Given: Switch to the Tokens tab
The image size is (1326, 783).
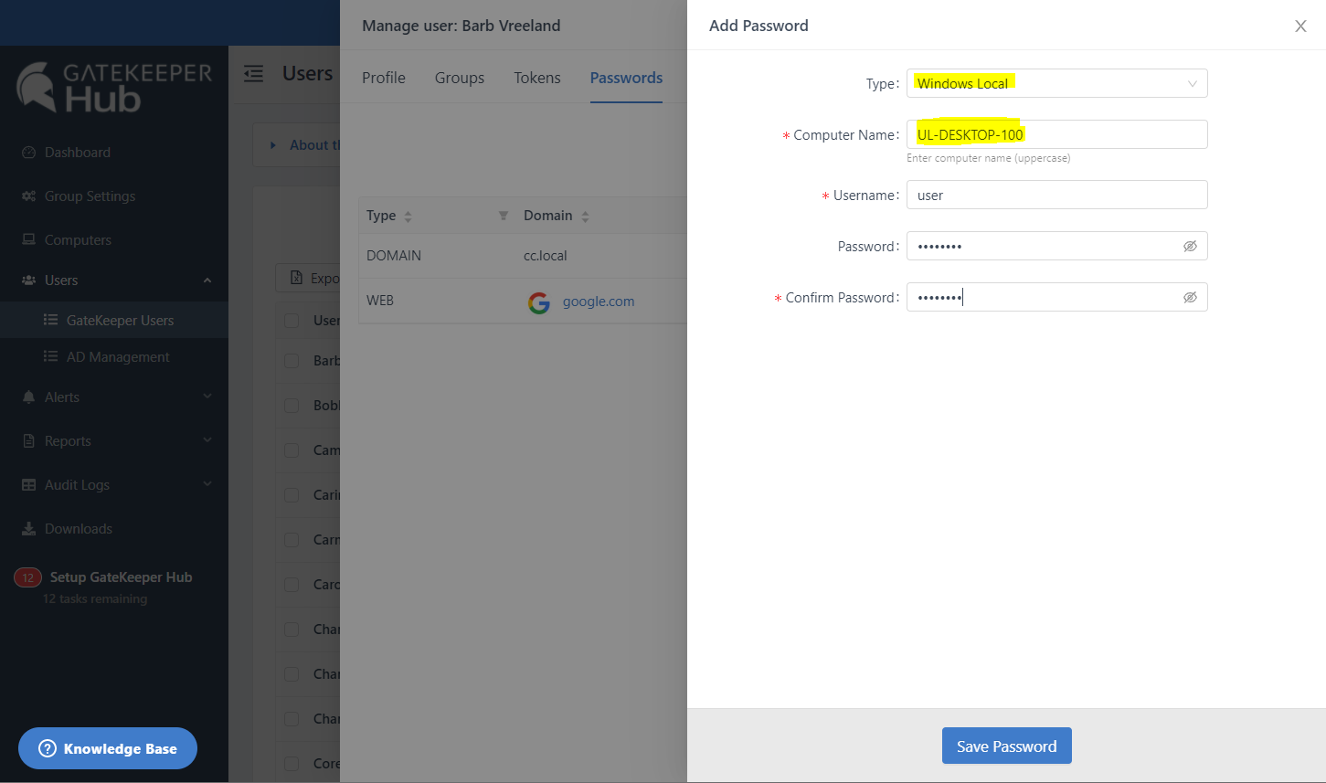Looking at the screenshot, I should 536,79.
